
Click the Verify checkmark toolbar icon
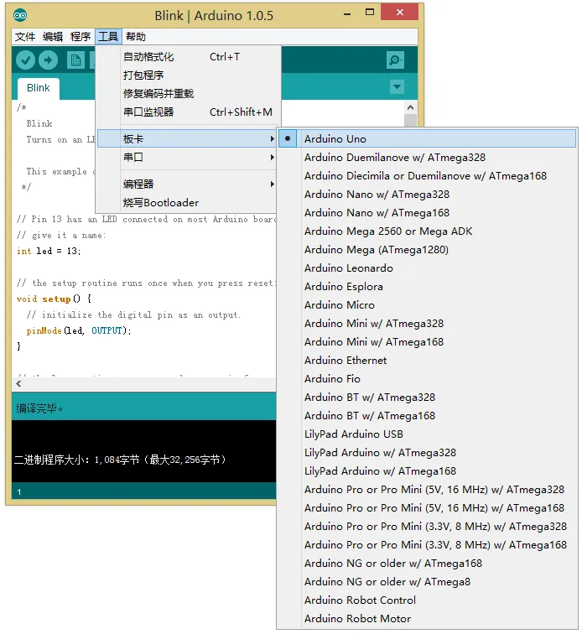point(25,60)
